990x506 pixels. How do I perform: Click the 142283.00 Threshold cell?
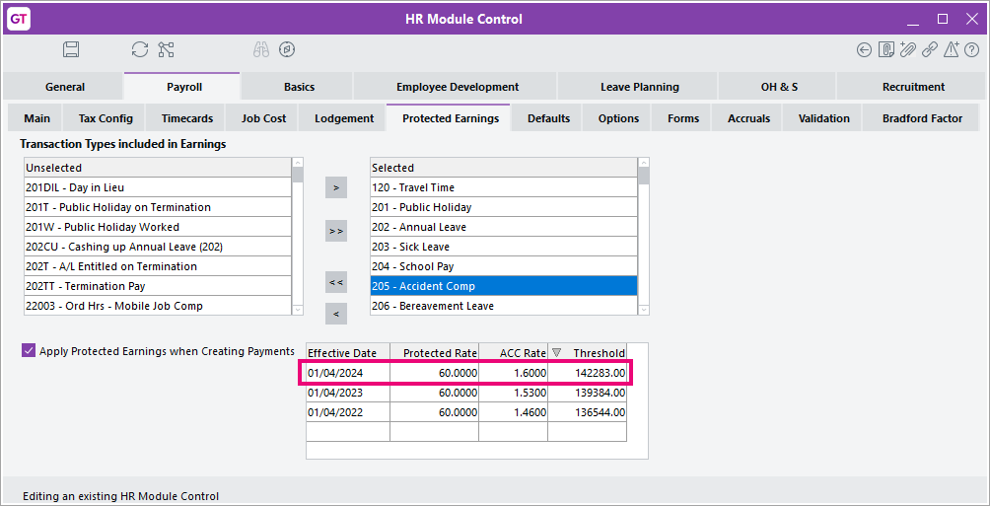(588, 373)
